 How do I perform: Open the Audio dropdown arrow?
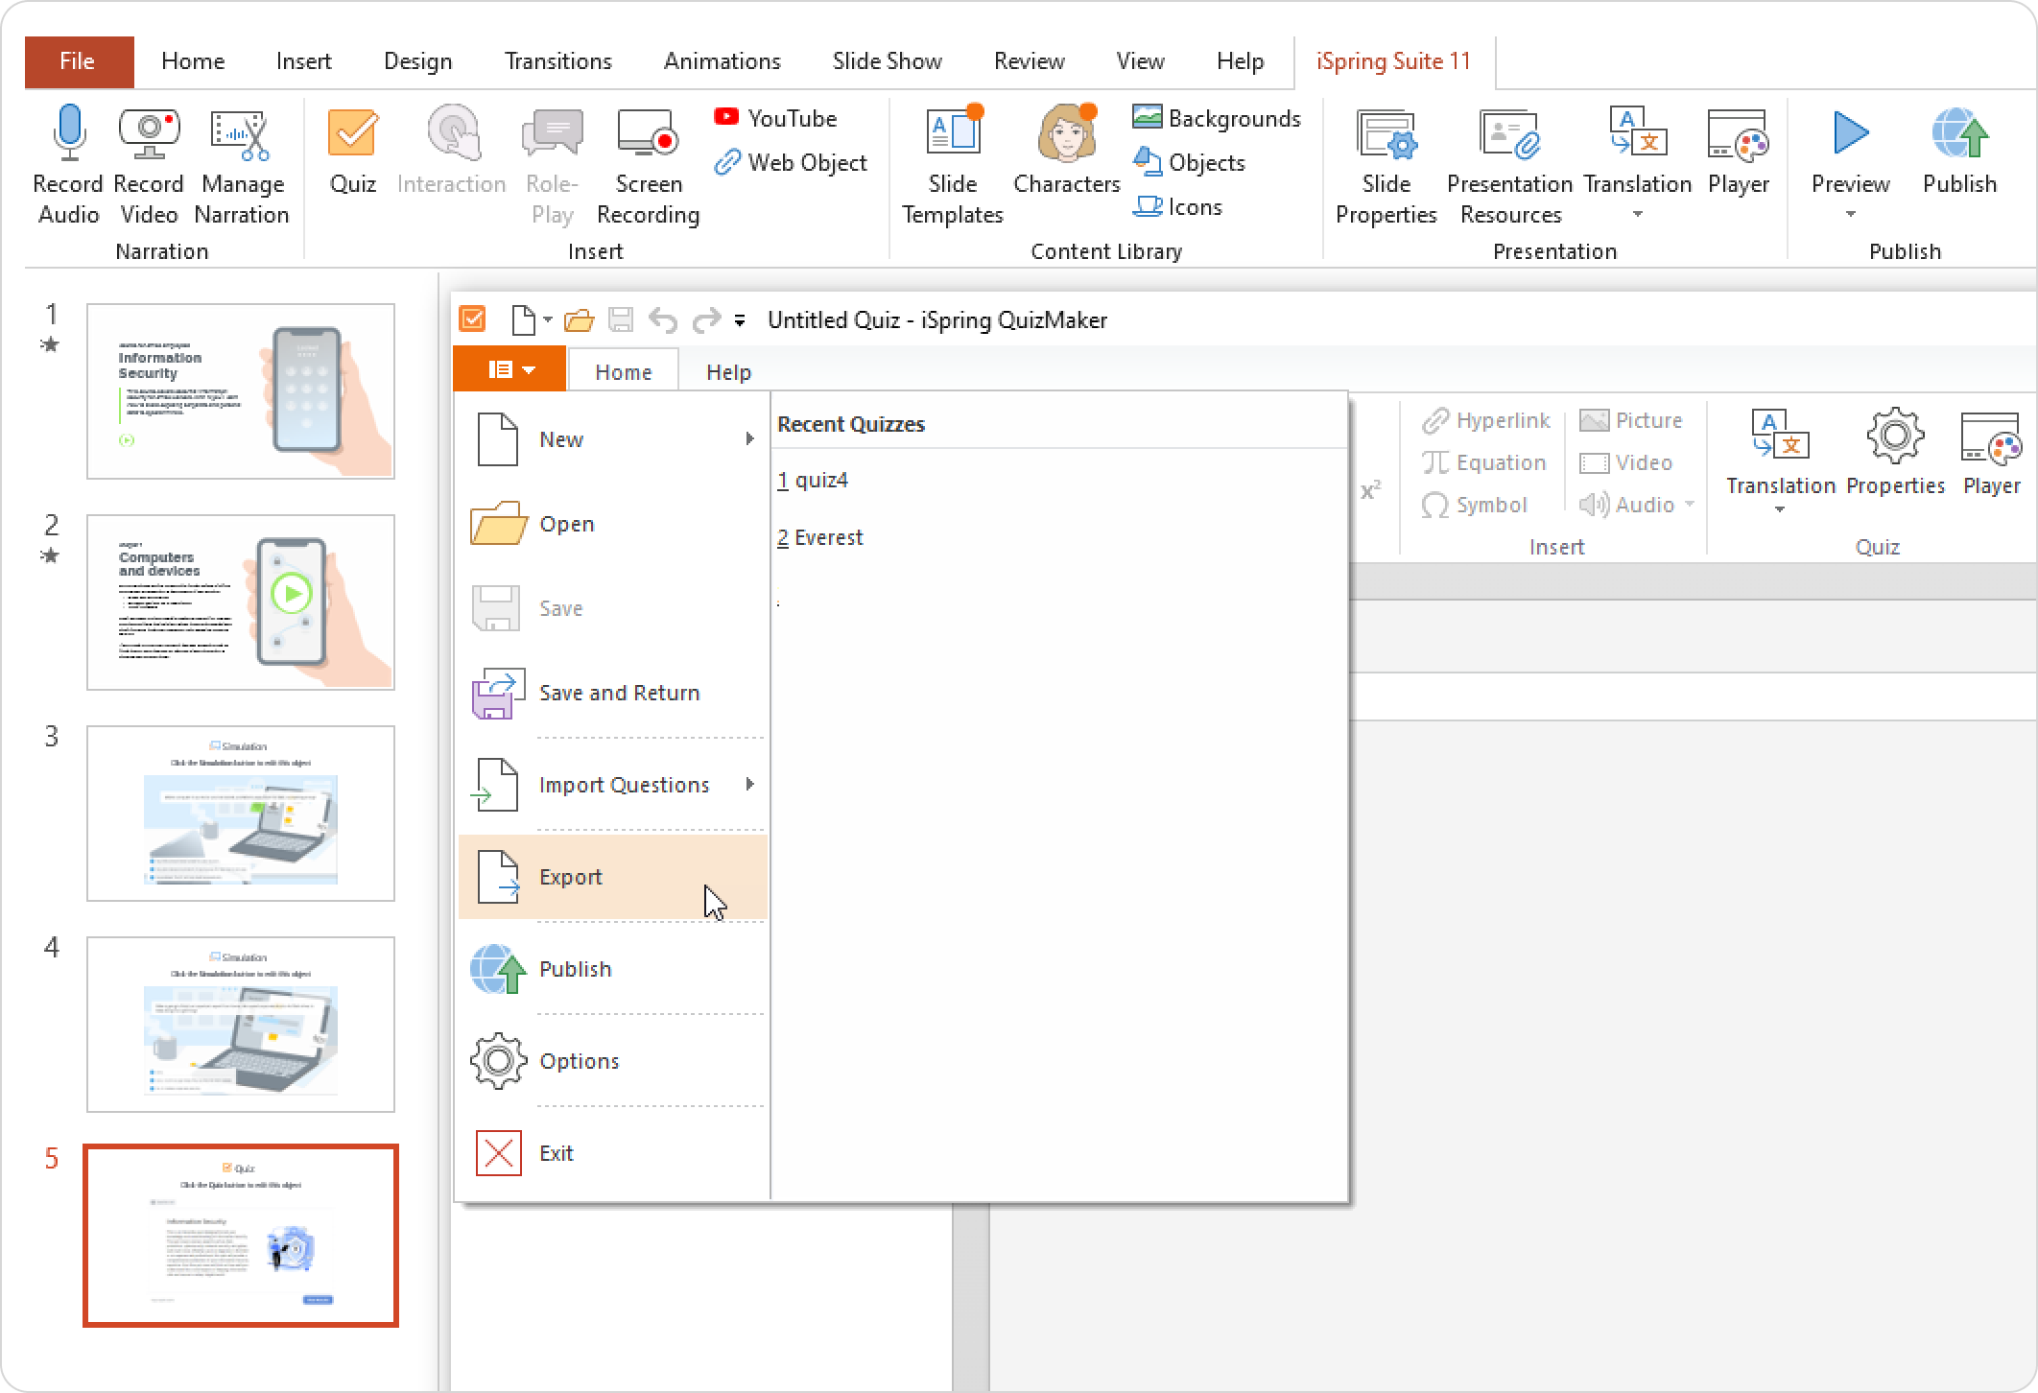1689,504
